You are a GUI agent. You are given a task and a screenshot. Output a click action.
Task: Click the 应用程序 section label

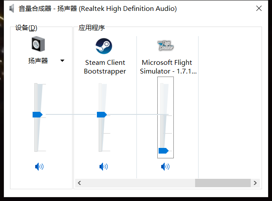91,28
